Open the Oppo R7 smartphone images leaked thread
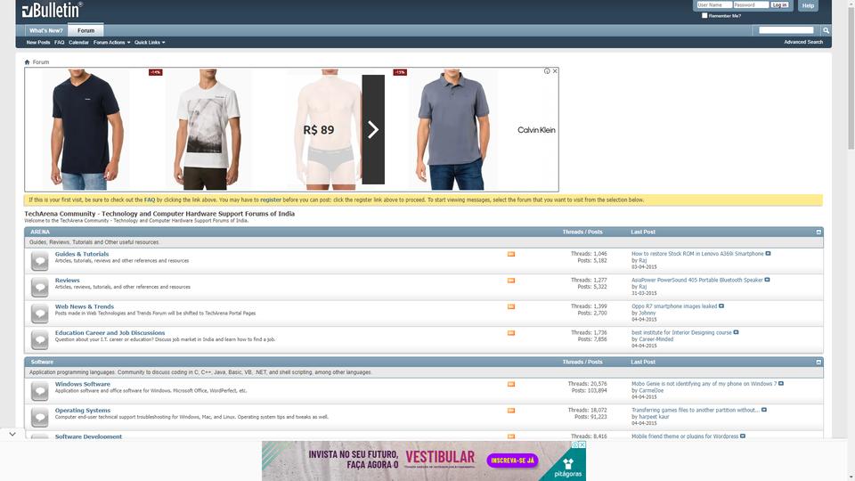The width and height of the screenshot is (855, 481). pyautogui.click(x=674, y=306)
